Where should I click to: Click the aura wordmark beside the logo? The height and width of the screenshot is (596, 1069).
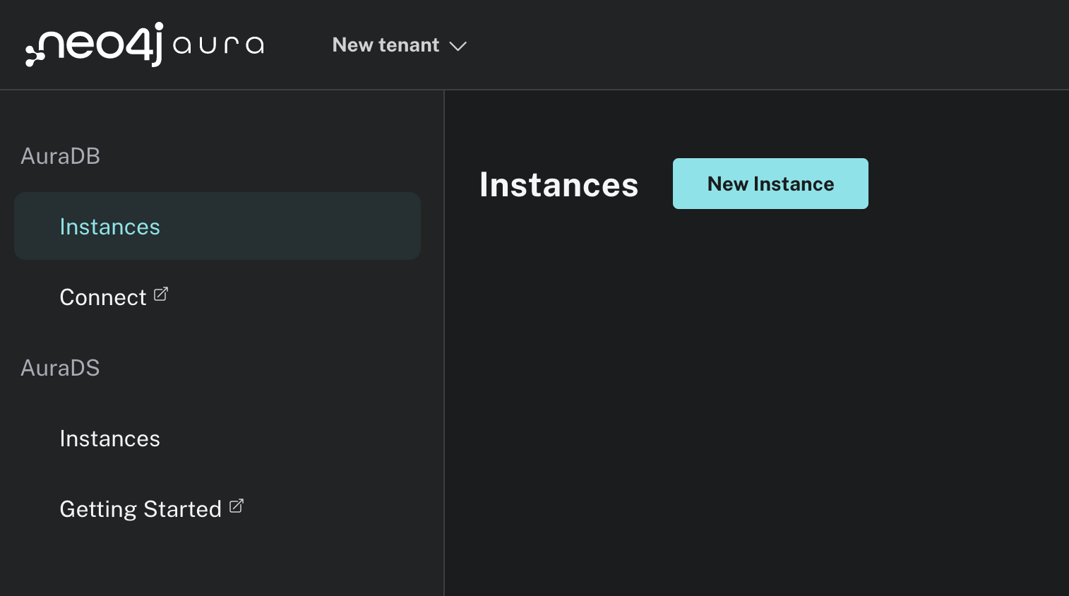click(218, 45)
